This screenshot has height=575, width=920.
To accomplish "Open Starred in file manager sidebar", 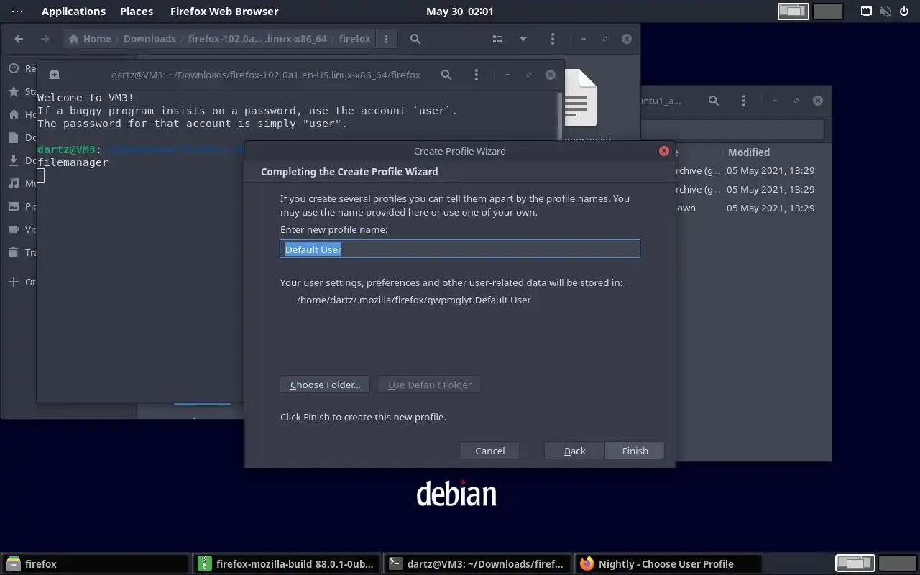I will click(x=22, y=91).
